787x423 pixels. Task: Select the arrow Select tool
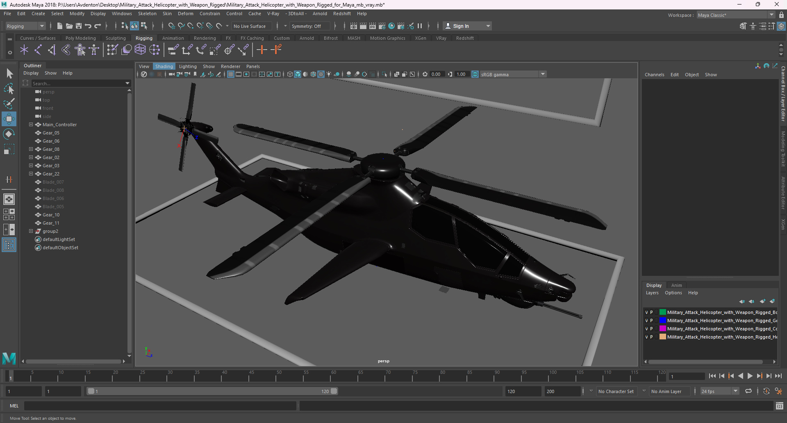(9, 74)
